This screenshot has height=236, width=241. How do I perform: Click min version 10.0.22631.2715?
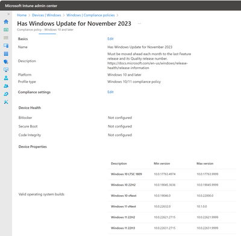(x=164, y=228)
